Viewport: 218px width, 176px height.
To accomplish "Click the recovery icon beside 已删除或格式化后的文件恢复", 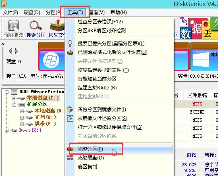I will click(x=70, y=52).
